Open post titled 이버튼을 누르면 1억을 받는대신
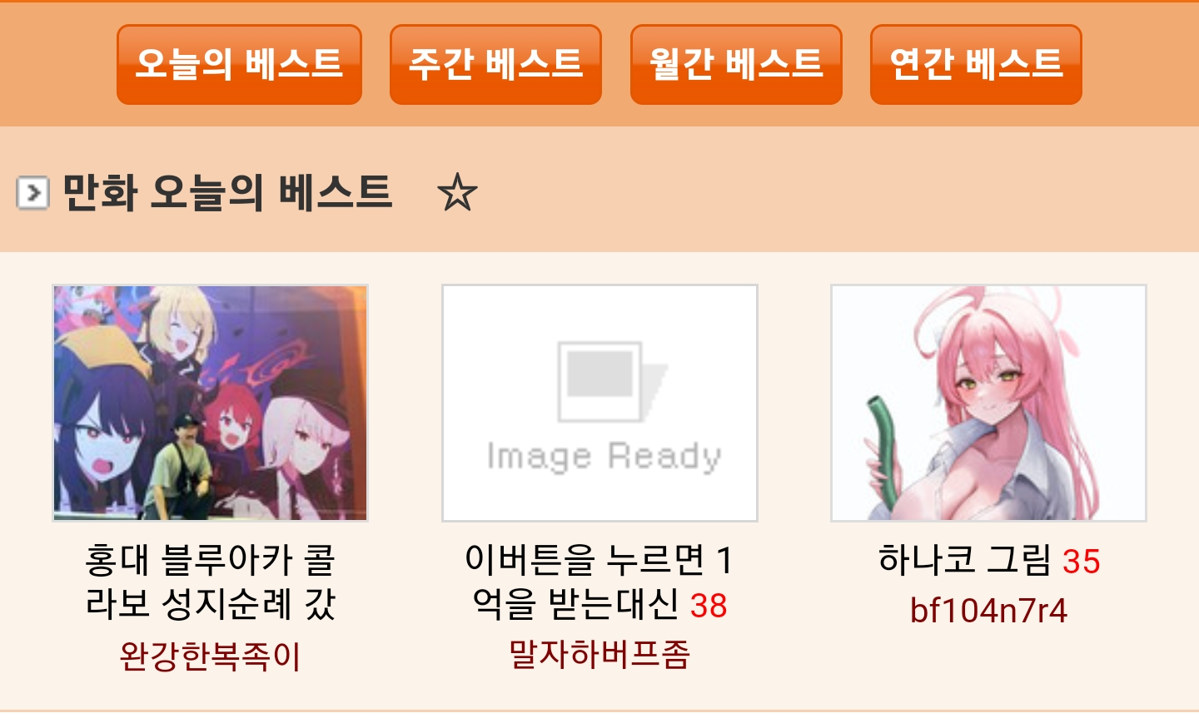 (x=599, y=582)
